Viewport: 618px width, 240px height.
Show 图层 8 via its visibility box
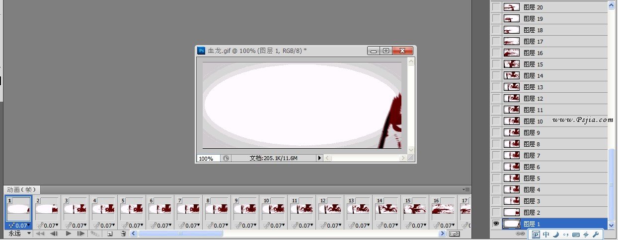(496, 144)
